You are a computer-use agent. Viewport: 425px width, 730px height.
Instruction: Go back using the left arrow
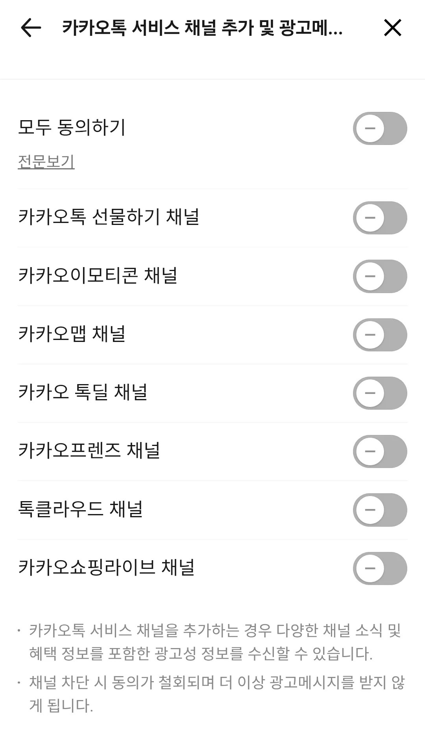31,28
